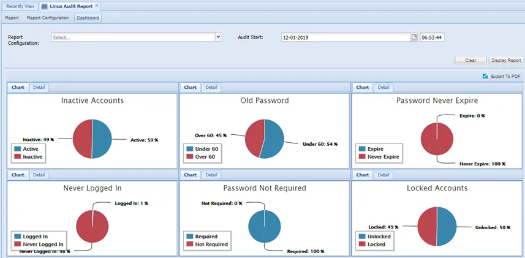Select Chart tab of Old Password panel
525x258 pixels.
click(190, 87)
